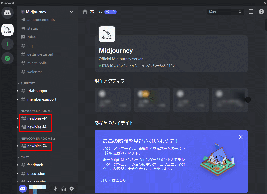Collapse the CHAT category
Screen dimensions: 267x194
[23, 157]
